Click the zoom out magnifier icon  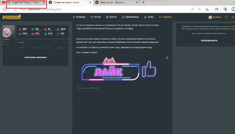[x=200, y=9]
